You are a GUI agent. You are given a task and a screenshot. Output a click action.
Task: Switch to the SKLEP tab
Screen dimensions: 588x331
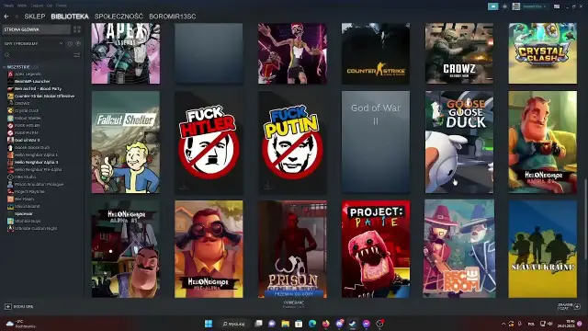[35, 17]
